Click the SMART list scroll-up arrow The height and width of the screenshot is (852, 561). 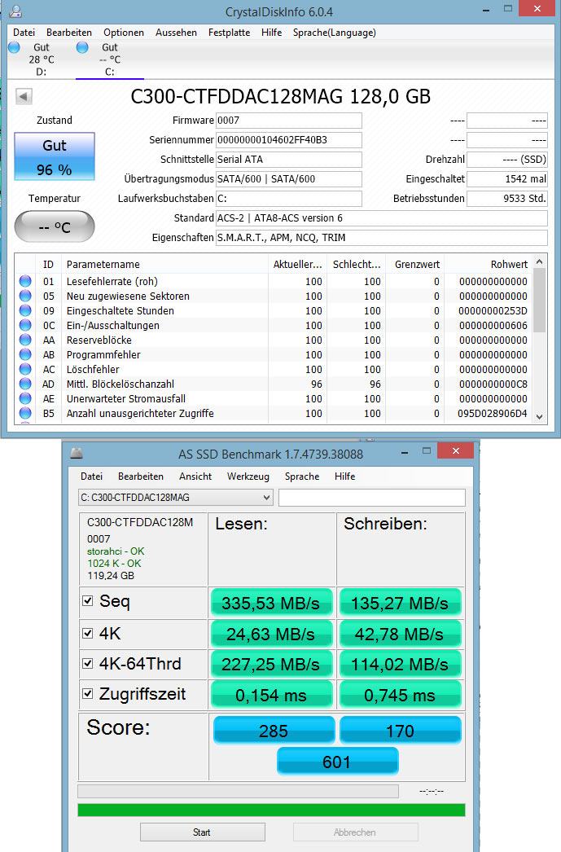click(539, 262)
